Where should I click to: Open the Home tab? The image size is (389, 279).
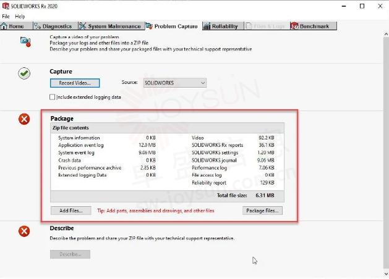coord(16,26)
